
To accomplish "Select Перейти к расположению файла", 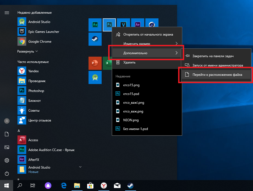I will [216, 75].
